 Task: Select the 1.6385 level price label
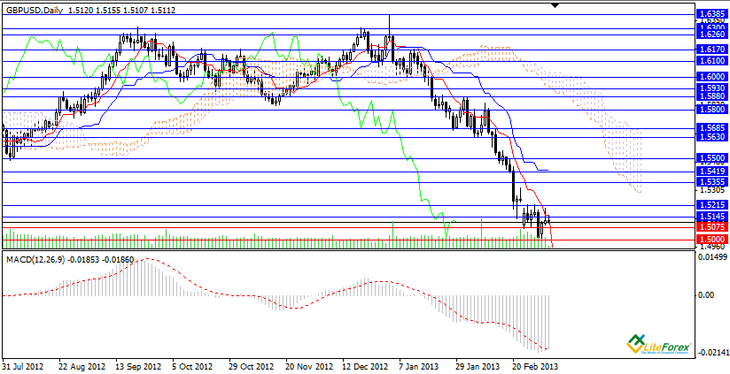[x=711, y=15]
